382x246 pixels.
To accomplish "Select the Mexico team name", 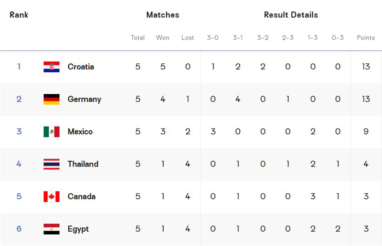I will 80,132.
